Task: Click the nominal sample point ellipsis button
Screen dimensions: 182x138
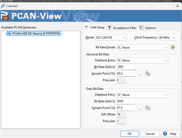Action: coord(140,74)
